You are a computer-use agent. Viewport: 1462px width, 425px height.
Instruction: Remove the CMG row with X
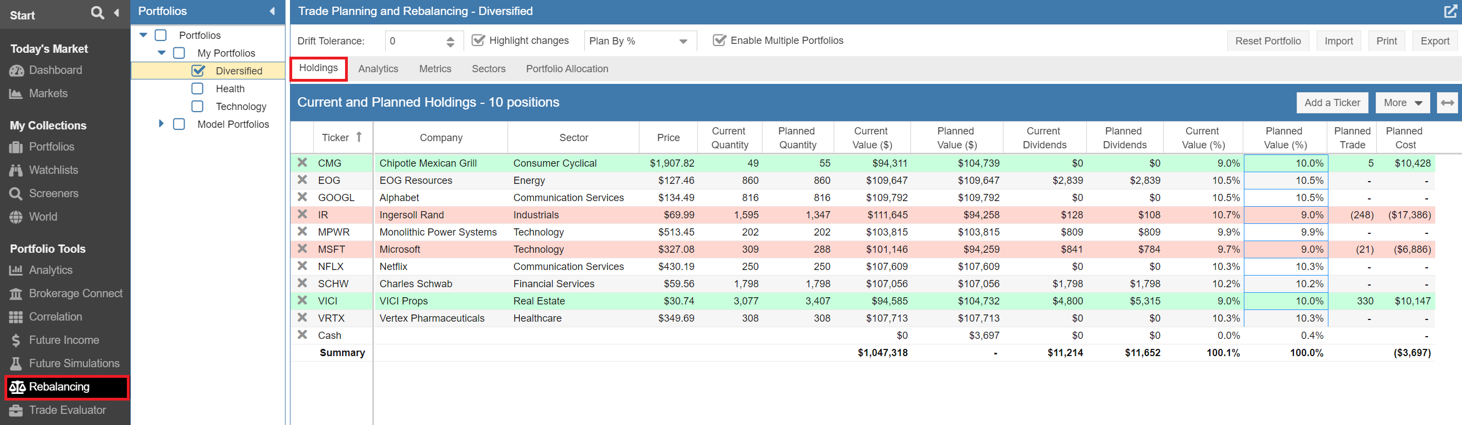[303, 163]
